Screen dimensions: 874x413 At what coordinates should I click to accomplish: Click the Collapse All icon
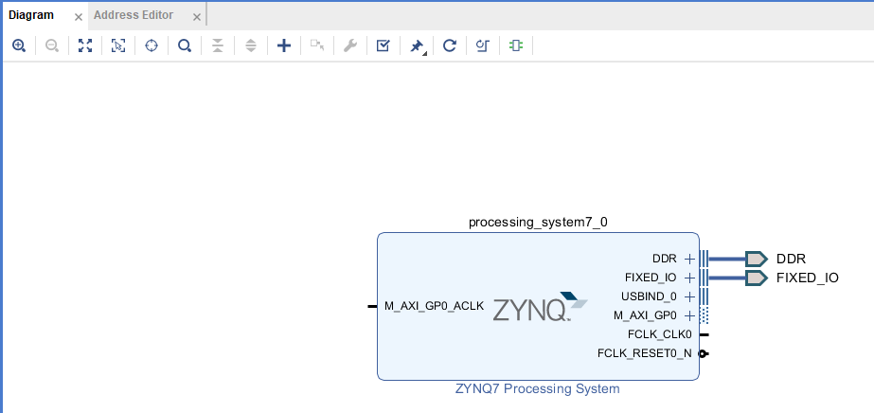[218, 45]
